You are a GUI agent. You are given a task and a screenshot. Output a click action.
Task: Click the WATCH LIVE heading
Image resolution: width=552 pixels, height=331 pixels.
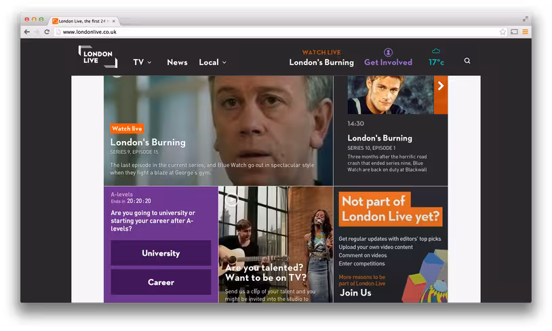click(x=321, y=52)
